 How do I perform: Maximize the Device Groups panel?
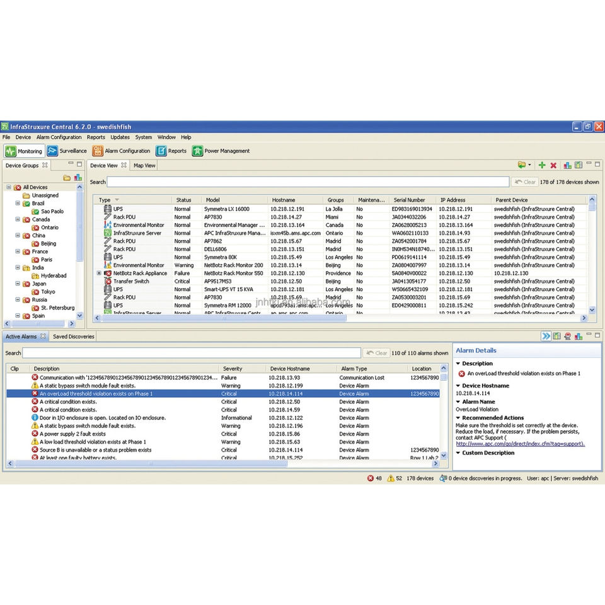(79, 164)
